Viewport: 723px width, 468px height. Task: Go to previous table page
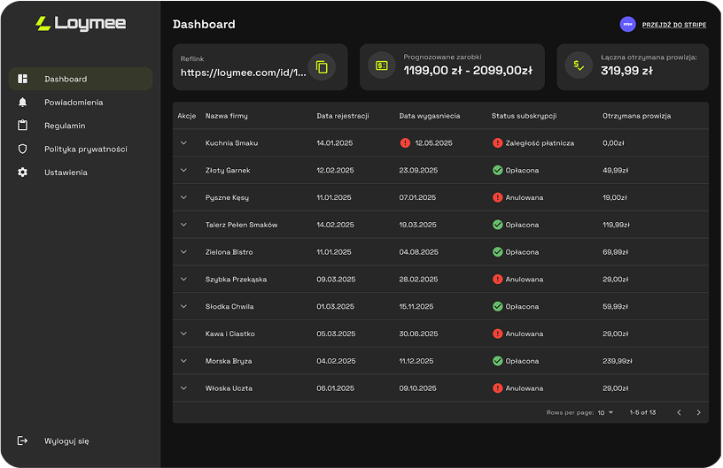(679, 412)
